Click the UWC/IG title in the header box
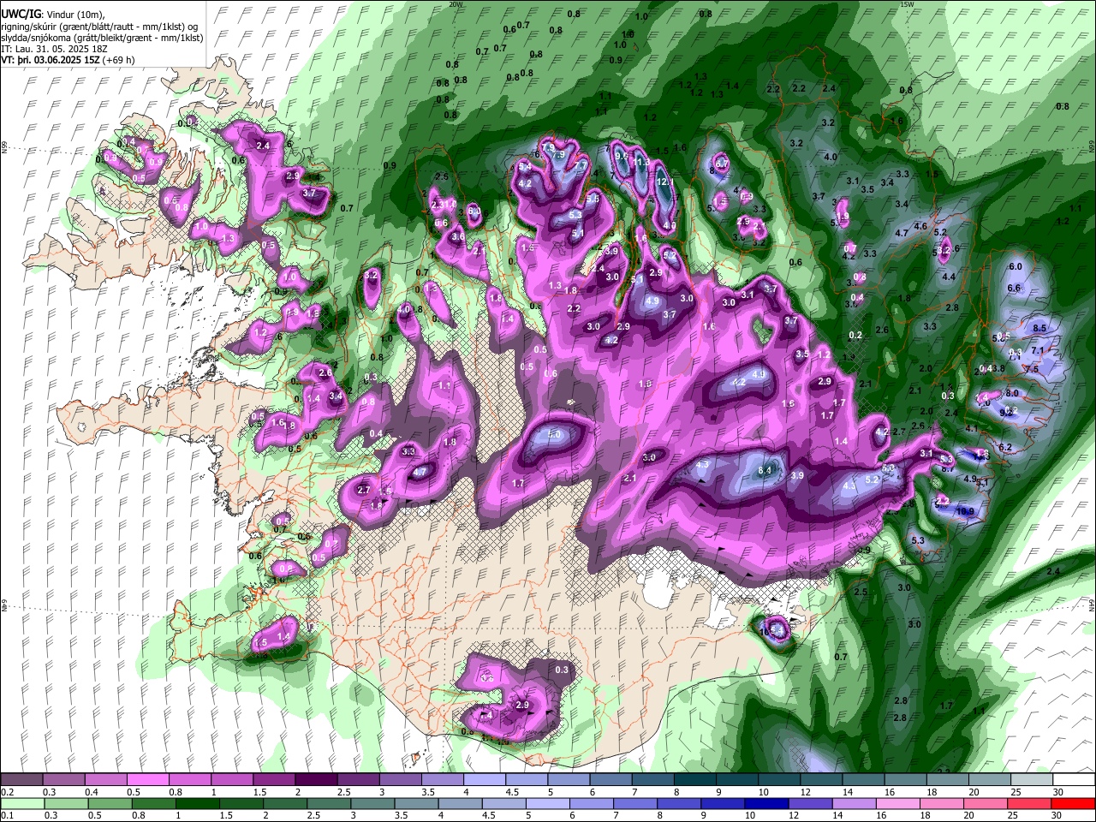1096x822 pixels. [x=21, y=15]
